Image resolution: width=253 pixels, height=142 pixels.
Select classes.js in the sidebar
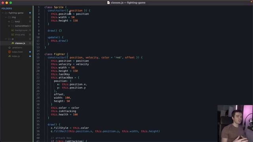(x=20, y=43)
